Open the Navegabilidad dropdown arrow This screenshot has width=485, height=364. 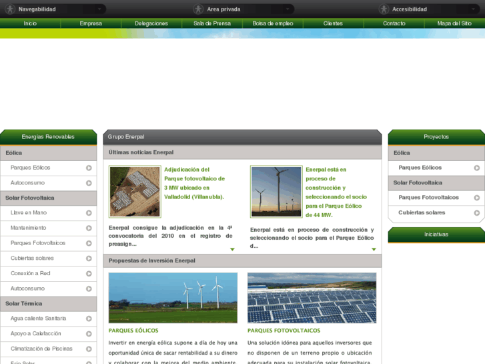99,9
